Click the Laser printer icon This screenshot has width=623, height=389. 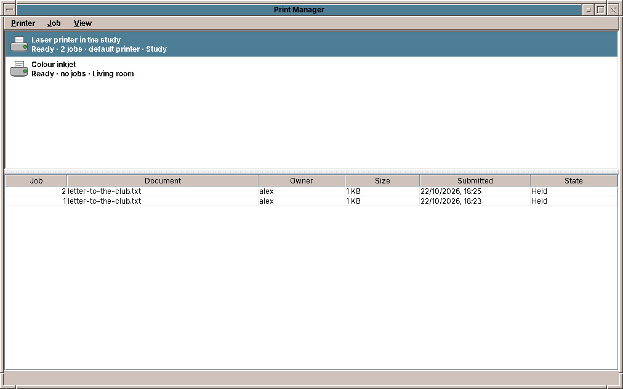pyautogui.click(x=19, y=44)
